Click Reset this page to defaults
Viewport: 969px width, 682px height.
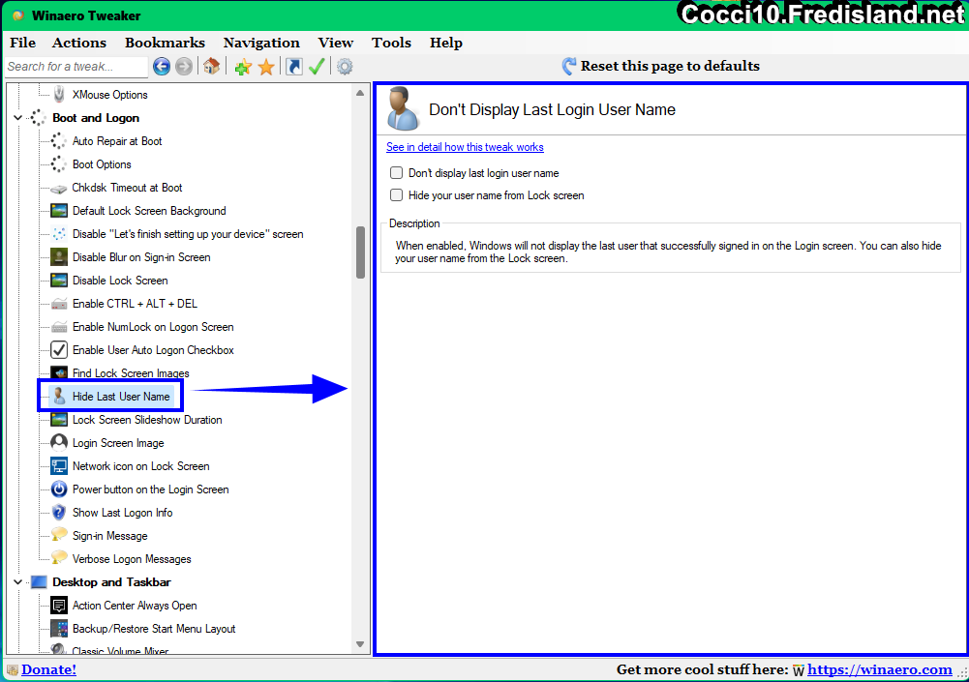(x=661, y=66)
